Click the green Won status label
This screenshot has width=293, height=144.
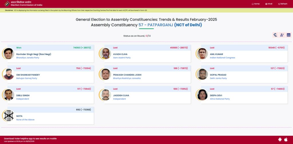(19, 48)
